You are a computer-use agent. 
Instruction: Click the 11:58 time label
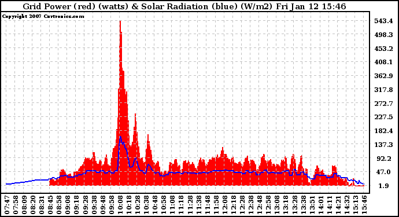[216, 205]
